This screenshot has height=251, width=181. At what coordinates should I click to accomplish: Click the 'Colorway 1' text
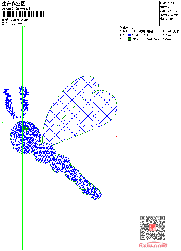click(x=17, y=24)
